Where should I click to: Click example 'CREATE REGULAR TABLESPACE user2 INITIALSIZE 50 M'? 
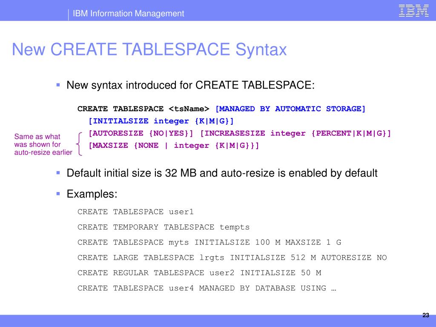tap(199, 273)
